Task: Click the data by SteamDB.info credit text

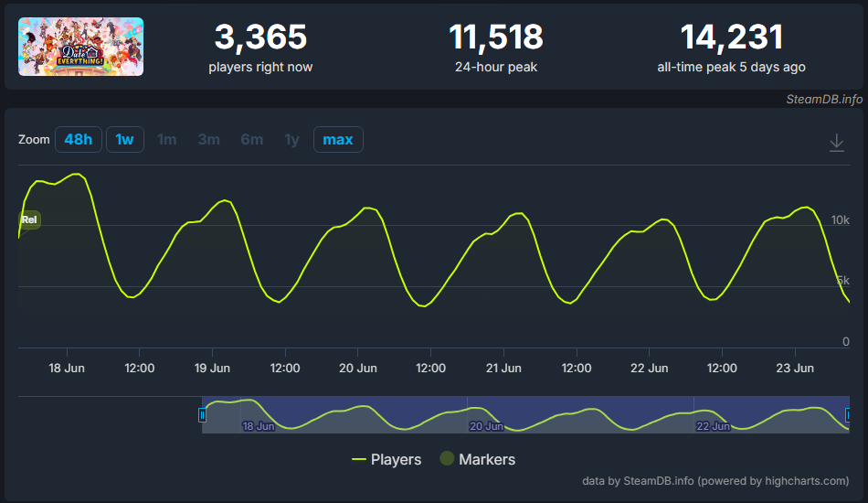Action: [x=715, y=481]
